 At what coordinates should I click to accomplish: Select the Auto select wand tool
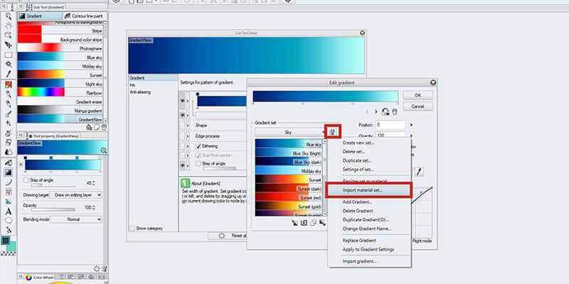[9, 65]
